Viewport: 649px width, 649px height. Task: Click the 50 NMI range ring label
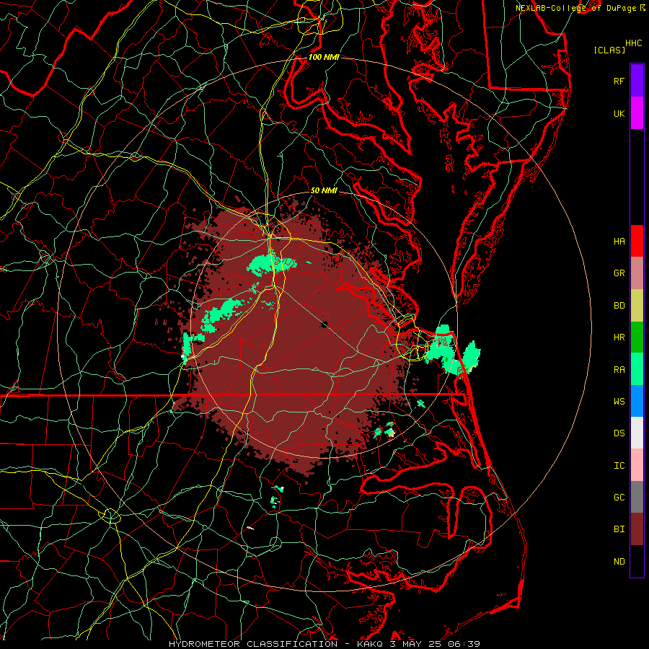click(324, 190)
